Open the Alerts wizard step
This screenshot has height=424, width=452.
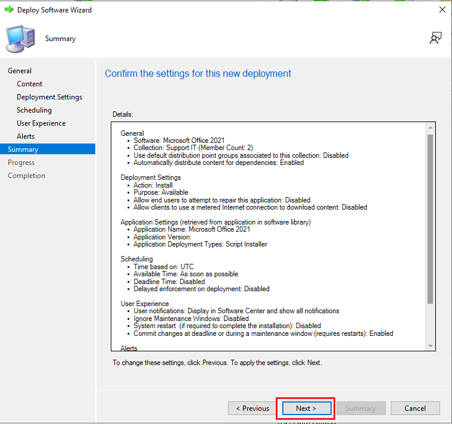(x=26, y=136)
